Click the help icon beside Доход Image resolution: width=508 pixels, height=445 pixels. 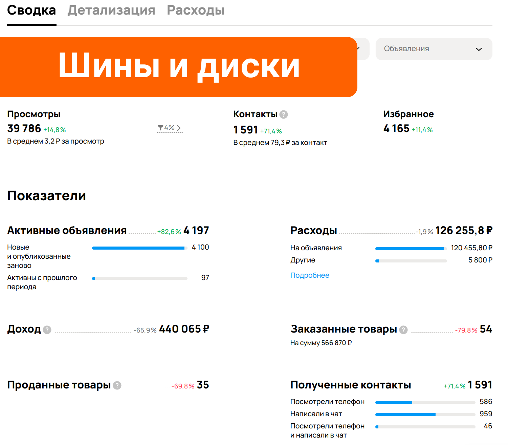coord(47,330)
